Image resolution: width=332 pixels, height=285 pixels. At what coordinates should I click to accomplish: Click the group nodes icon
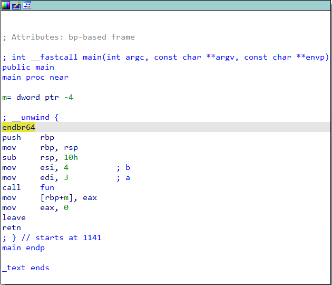[x=27, y=5]
